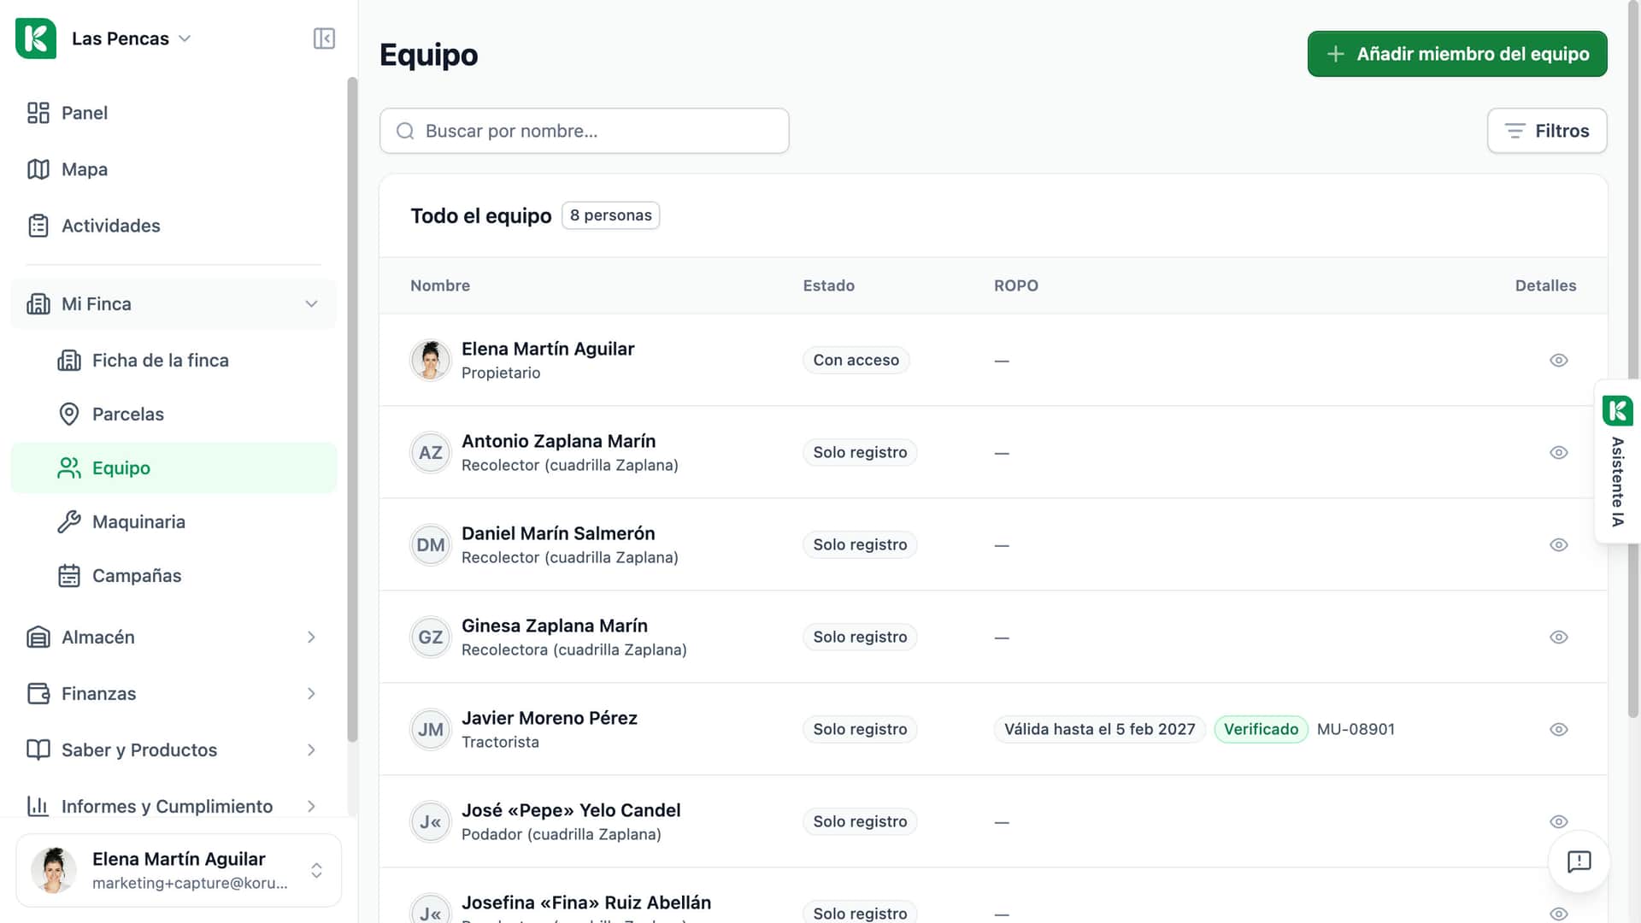The image size is (1641, 923).
Task: Collapse the sidebar with the panel icon
Action: 324,38
